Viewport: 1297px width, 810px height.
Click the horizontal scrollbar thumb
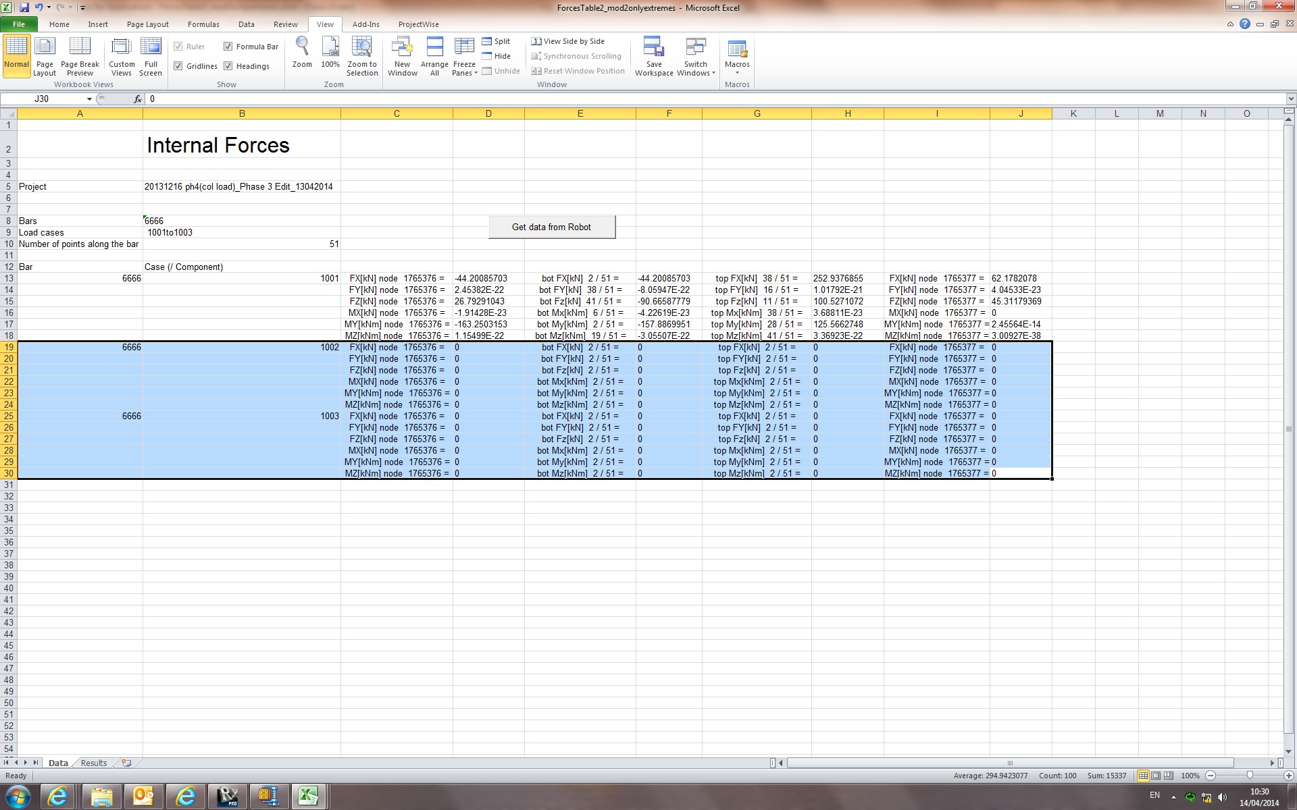tap(1011, 763)
